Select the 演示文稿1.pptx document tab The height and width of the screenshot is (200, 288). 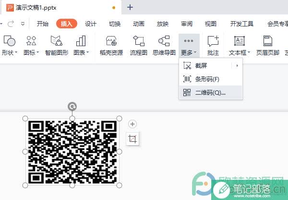[60, 8]
